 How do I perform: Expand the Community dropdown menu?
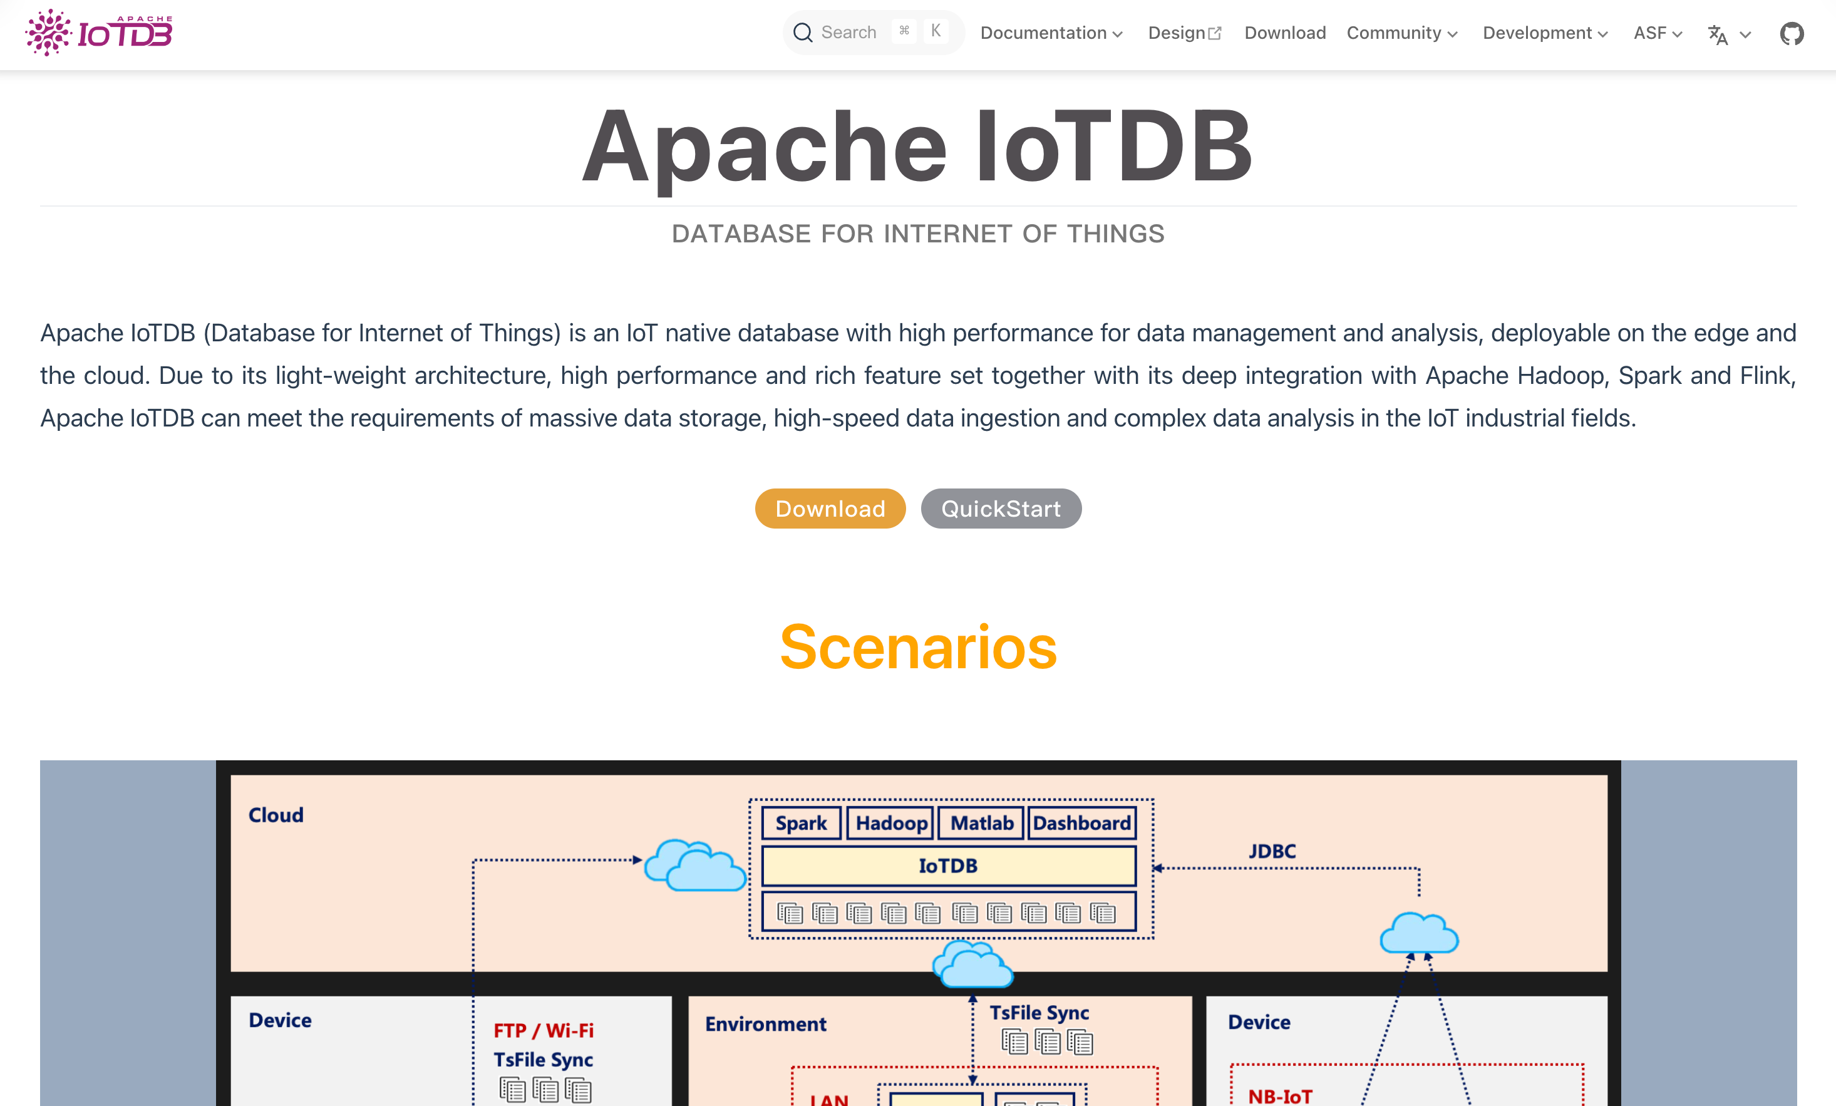coord(1401,34)
